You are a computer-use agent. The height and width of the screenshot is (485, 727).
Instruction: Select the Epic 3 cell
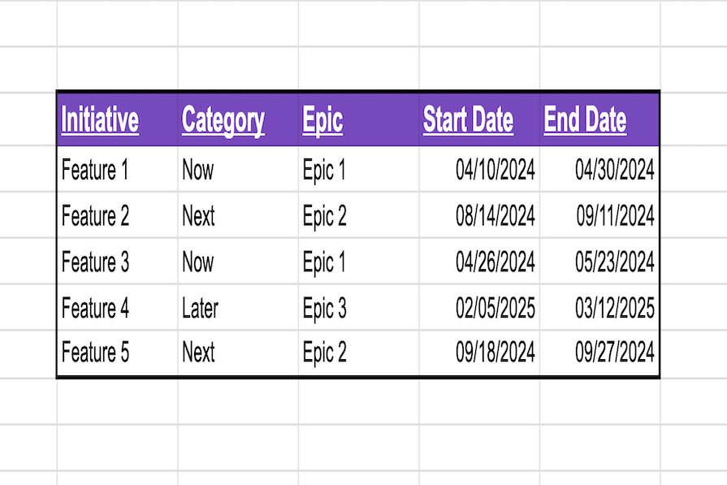324,309
